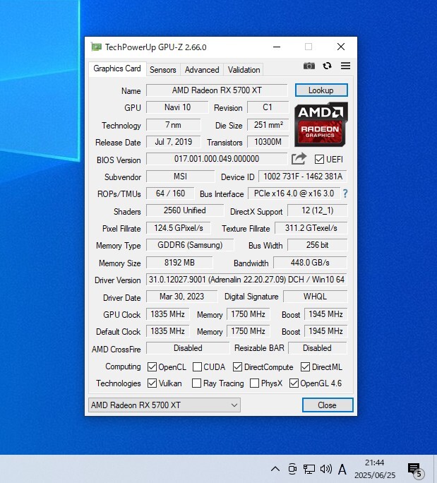Toggle the DirectML checkbox
The image size is (437, 483).
305,367
